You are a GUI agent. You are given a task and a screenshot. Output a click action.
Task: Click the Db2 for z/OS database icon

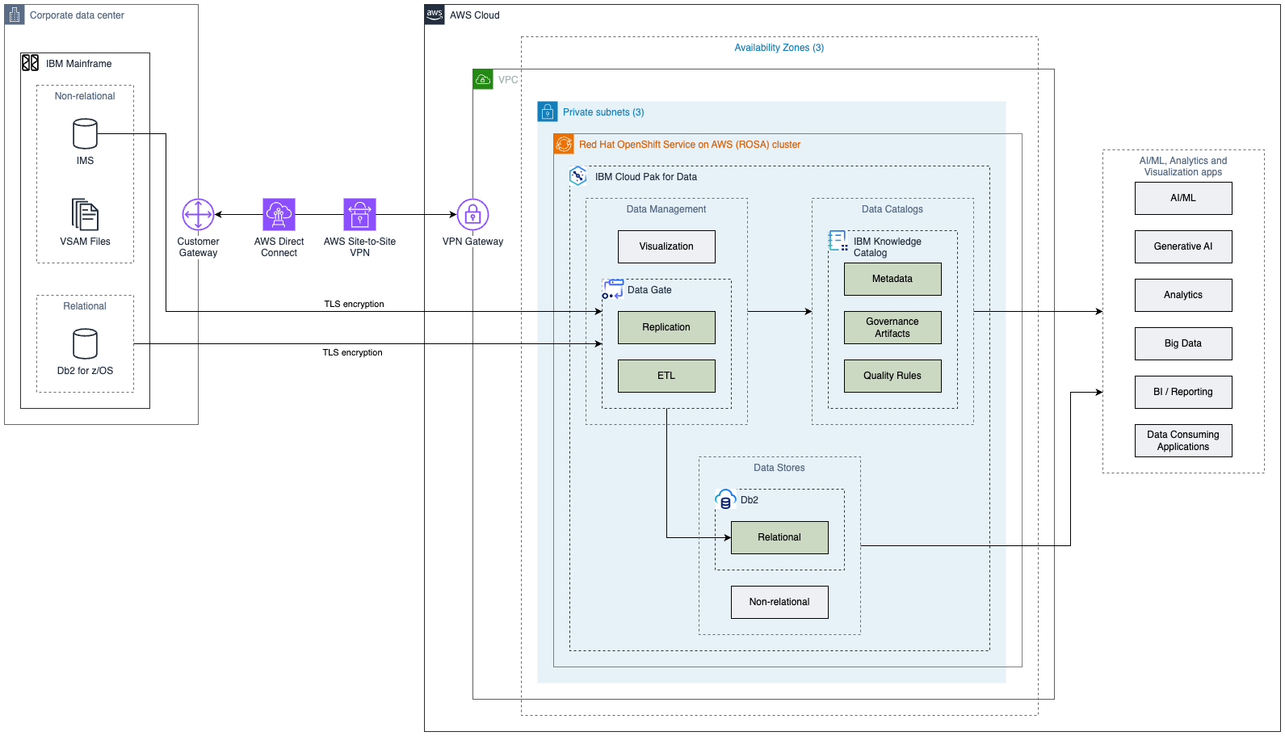tap(85, 344)
